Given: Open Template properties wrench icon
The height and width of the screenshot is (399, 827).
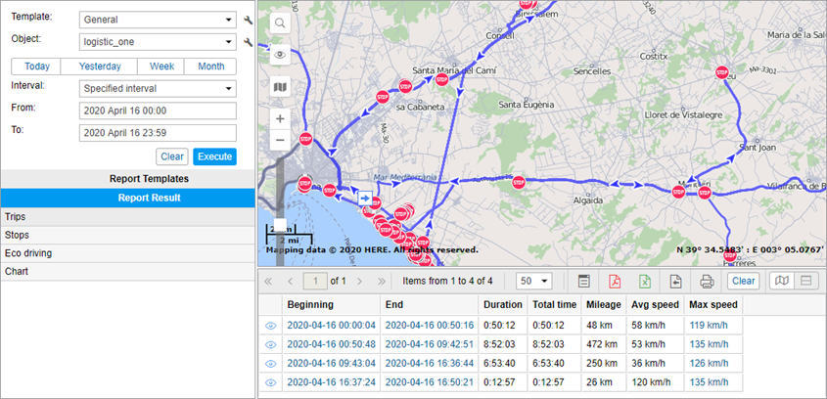Looking at the screenshot, I should [249, 20].
